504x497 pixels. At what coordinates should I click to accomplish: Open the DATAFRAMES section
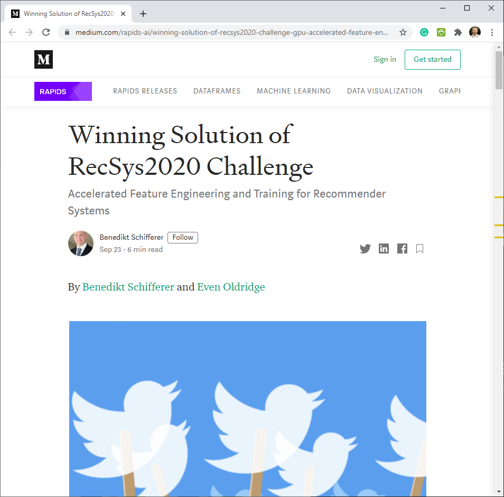(x=217, y=91)
